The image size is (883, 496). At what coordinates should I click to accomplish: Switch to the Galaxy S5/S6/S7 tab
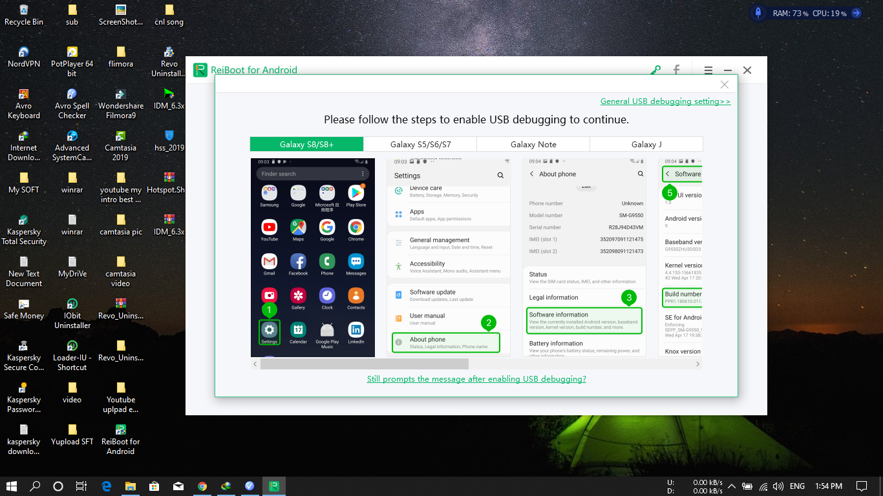click(420, 144)
